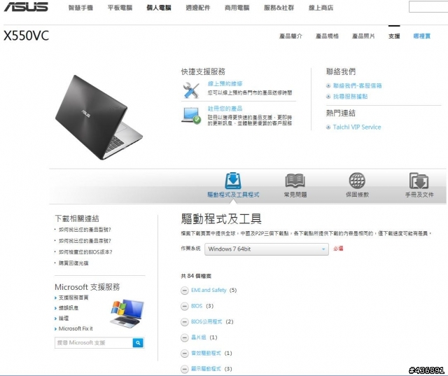Collapse the 音效驅動程式 category
Viewport: 448px width, 376px height.
(185, 354)
